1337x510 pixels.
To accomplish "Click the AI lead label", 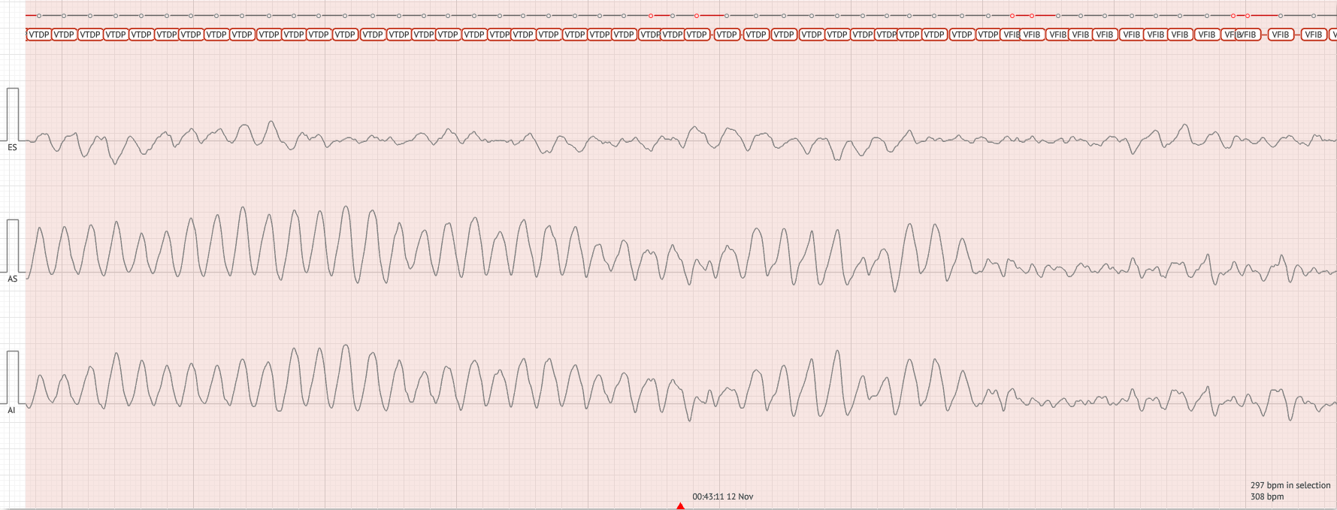I will [x=11, y=410].
